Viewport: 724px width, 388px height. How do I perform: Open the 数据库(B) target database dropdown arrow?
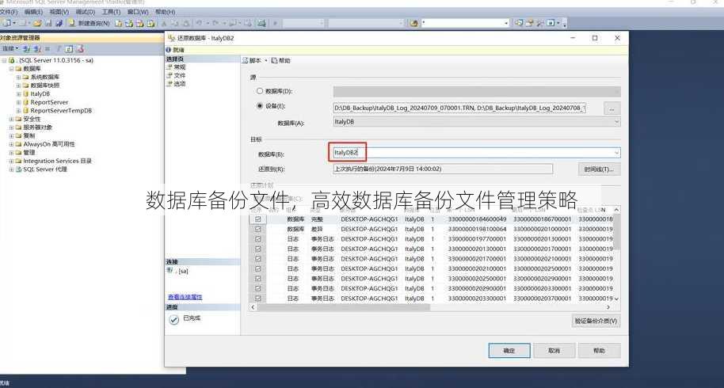[x=616, y=153]
